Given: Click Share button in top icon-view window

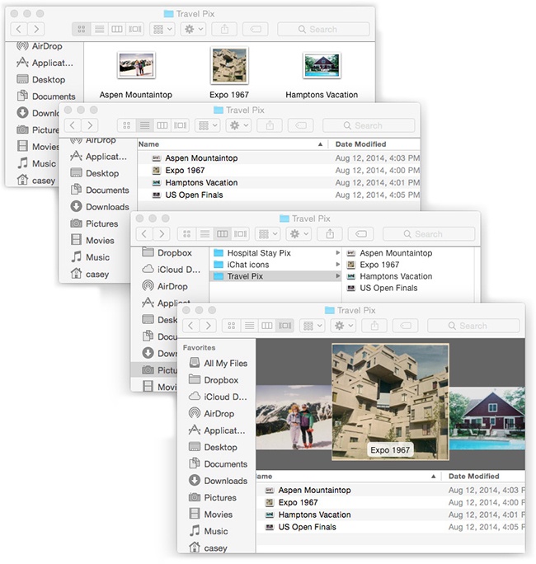Looking at the screenshot, I should click(224, 29).
